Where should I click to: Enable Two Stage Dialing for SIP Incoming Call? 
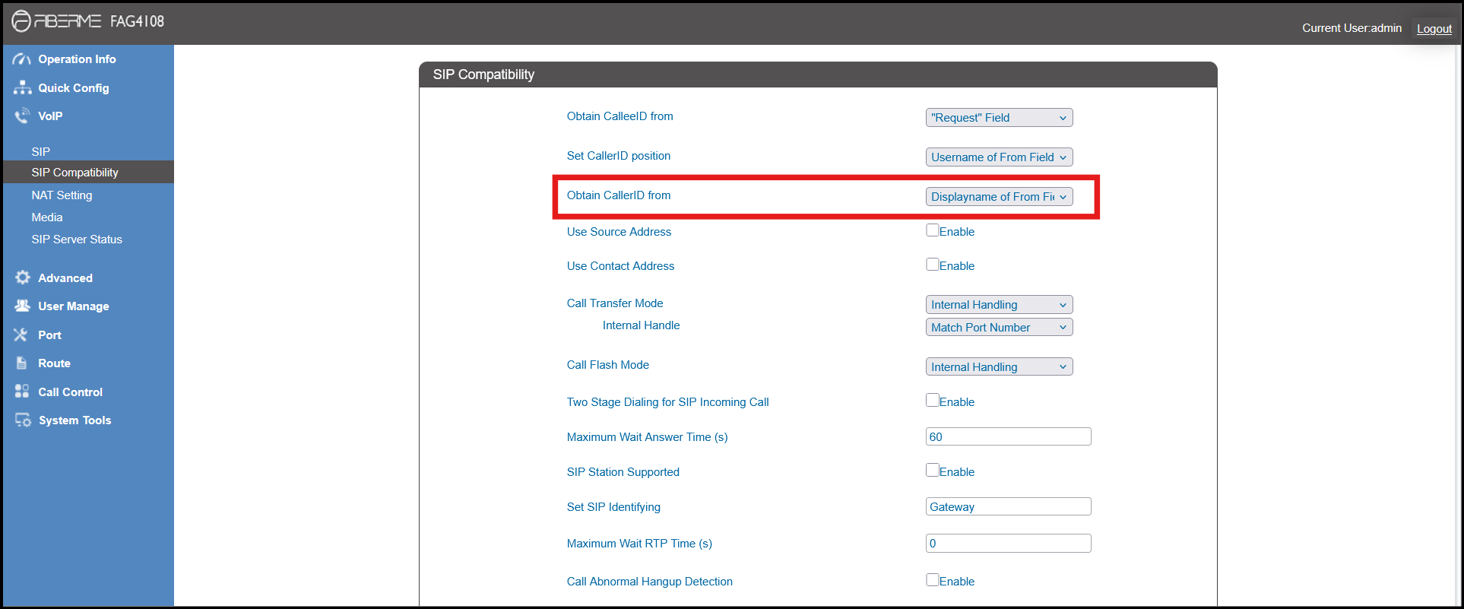(932, 401)
